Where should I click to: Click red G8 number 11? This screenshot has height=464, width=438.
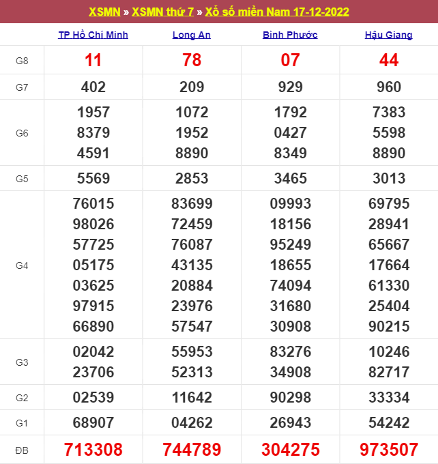point(93,61)
